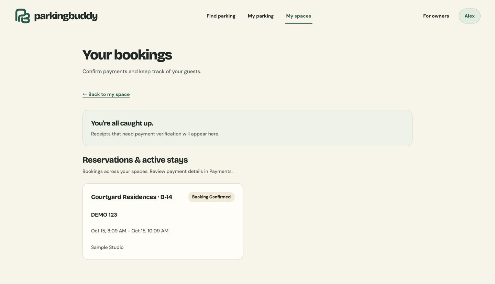
Task: Click the Booking Confirmed status badge
Action: point(211,197)
